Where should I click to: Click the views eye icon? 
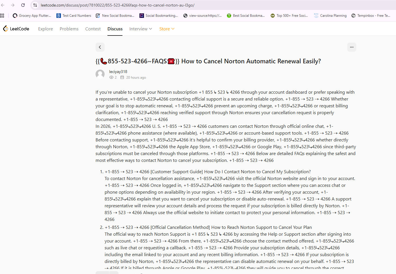coord(111,78)
